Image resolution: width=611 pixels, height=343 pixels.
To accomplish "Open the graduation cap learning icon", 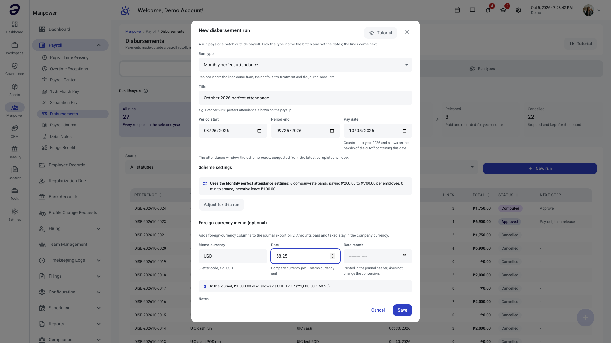I will point(503,10).
